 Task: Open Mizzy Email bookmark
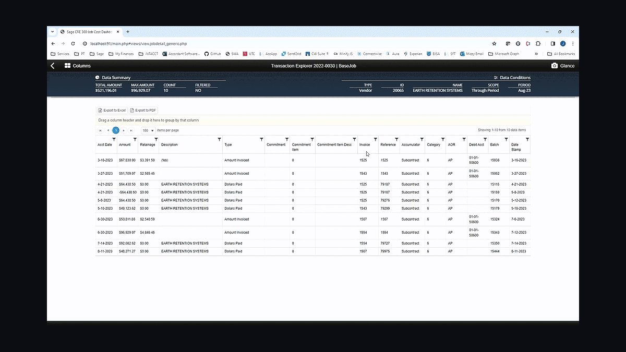(472, 54)
